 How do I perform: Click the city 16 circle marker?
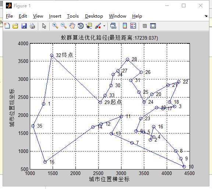click(153, 127)
